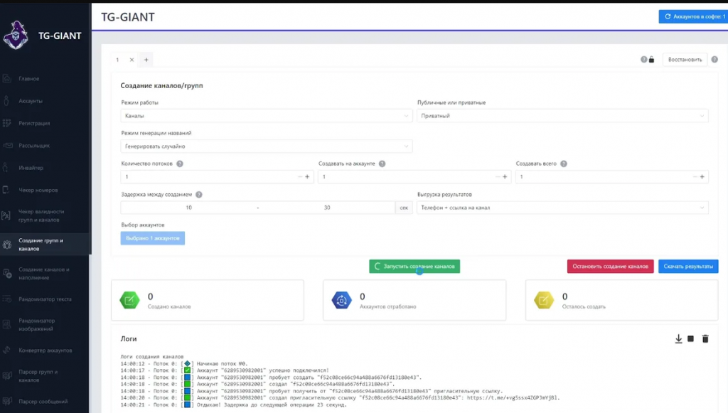Focus the minimum delay field showing 10
The width and height of the screenshot is (728, 413).
pyautogui.click(x=188, y=208)
